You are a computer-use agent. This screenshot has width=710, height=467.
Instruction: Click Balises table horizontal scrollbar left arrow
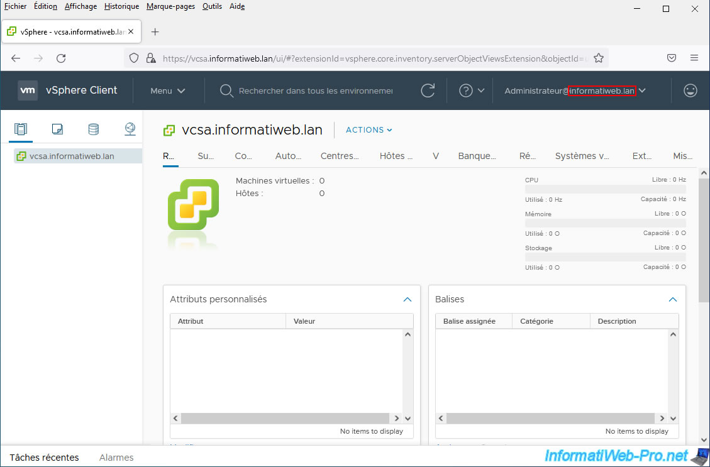[x=441, y=419]
